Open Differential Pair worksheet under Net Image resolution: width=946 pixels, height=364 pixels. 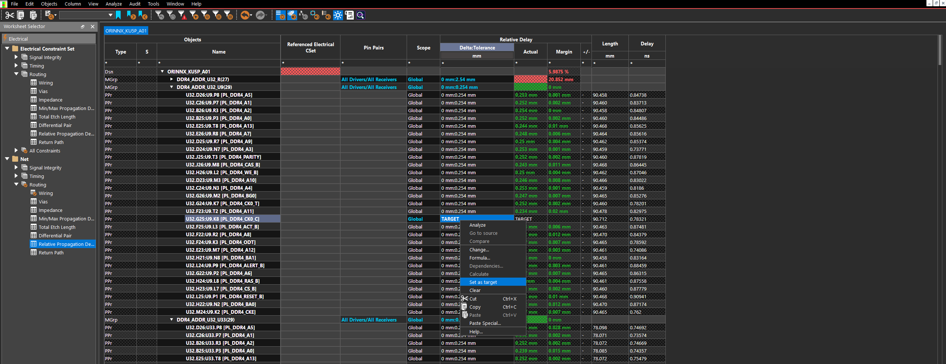(55, 236)
